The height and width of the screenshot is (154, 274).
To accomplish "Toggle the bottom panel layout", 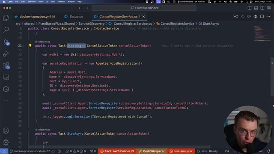I will pos(256,8).
